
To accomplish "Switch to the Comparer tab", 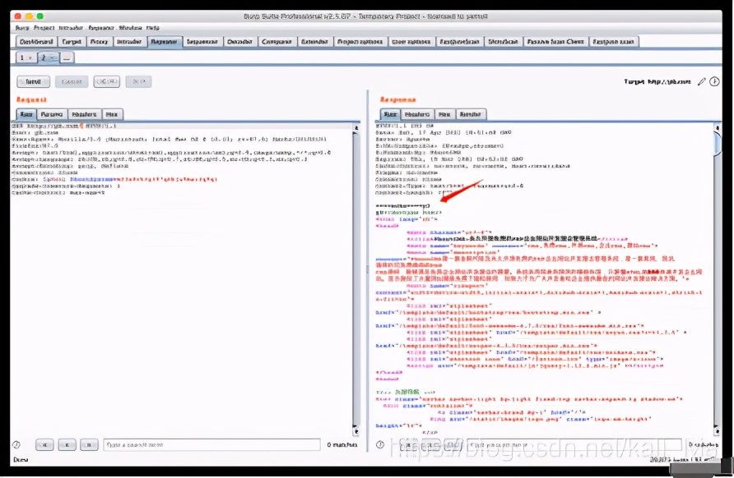I will tap(276, 42).
